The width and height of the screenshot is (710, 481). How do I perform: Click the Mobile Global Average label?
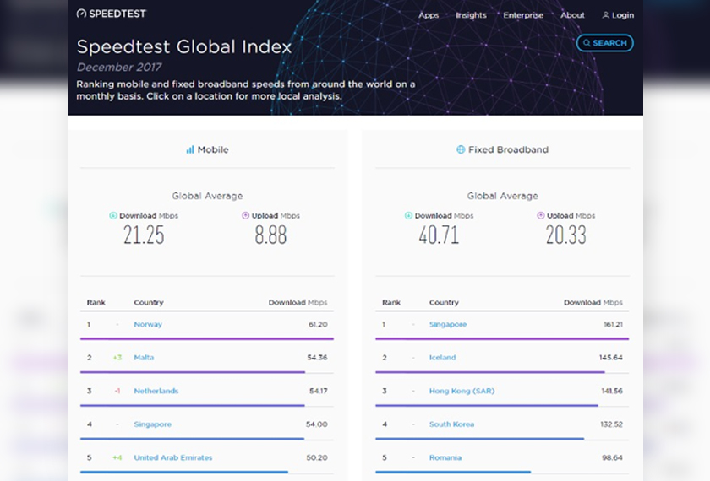click(207, 196)
